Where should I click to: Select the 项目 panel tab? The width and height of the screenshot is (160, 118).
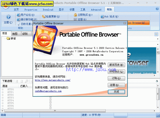click(x=5, y=33)
